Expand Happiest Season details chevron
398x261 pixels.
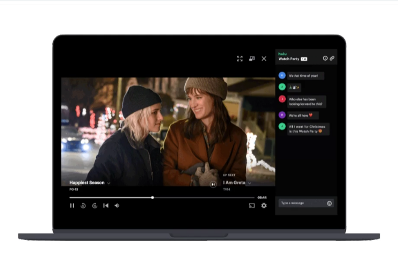108,183
